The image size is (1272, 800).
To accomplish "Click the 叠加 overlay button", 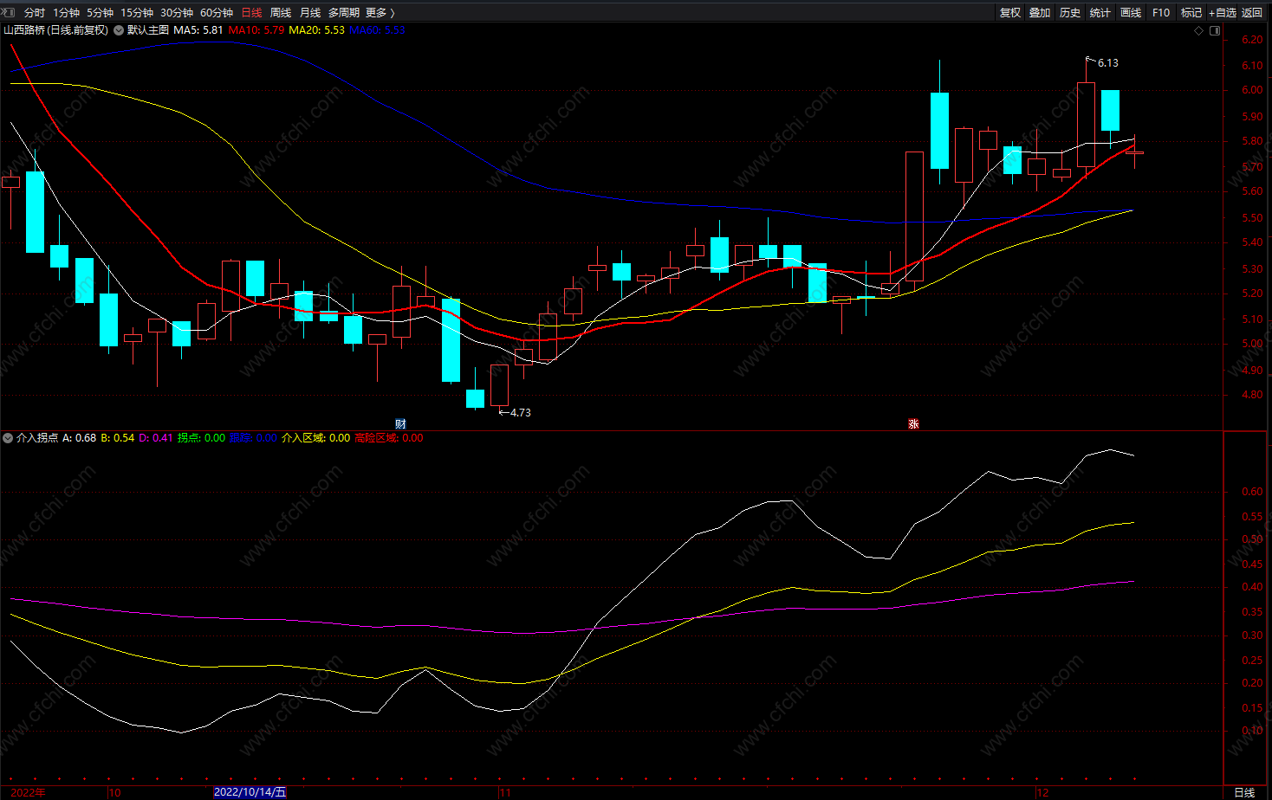I will coord(1040,13).
